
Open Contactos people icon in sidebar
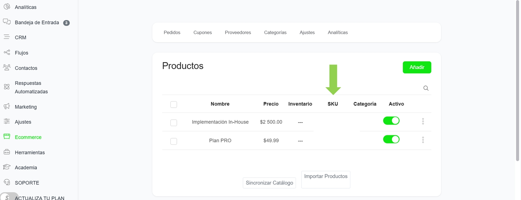(7, 67)
